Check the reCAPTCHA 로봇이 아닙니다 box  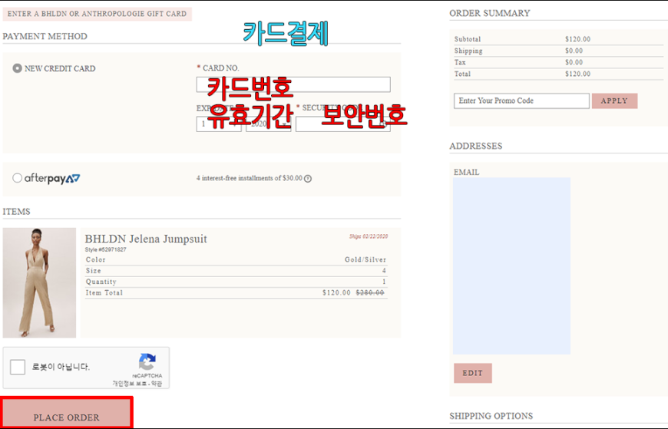(18, 367)
